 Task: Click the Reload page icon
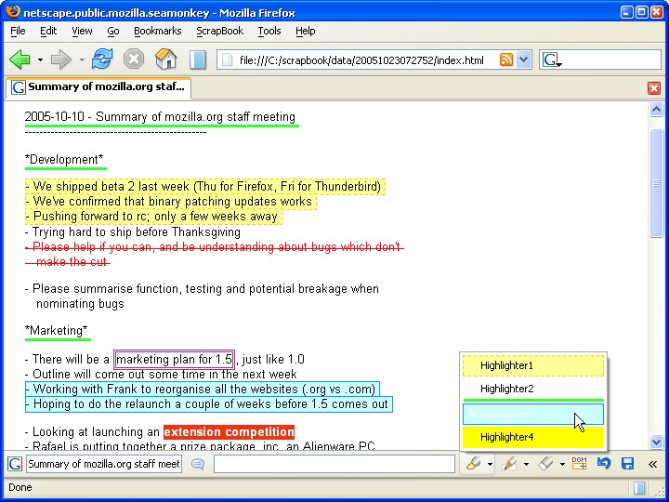click(x=102, y=60)
